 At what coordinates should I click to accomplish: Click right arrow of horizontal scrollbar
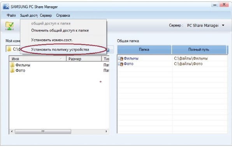[x=106, y=131]
